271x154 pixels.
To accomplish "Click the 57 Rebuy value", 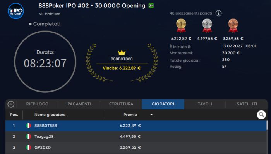I will [224, 67].
